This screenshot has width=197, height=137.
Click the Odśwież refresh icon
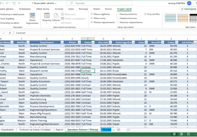point(56,16)
